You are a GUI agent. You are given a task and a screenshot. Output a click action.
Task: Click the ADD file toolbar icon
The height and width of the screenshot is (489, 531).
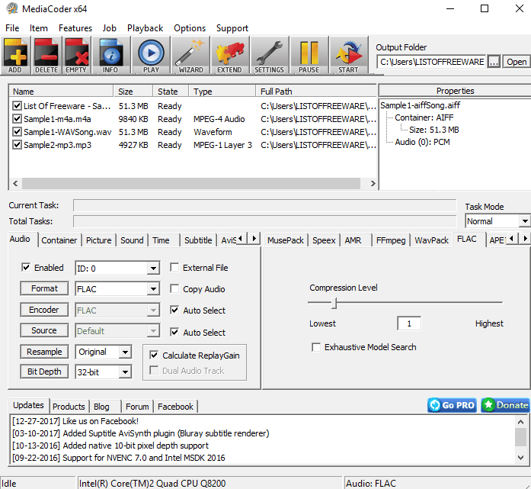coord(15,56)
